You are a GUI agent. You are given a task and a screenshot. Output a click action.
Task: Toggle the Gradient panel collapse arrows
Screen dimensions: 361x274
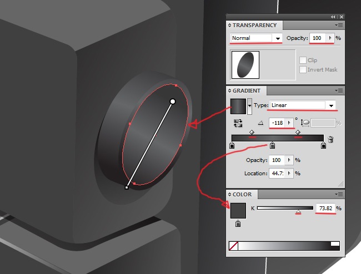click(x=229, y=91)
